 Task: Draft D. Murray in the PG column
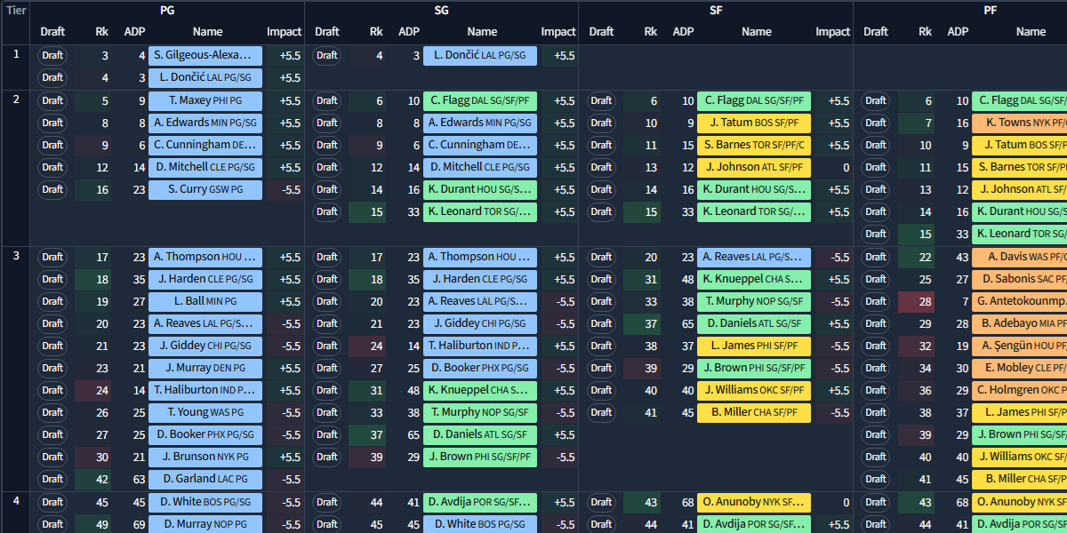click(x=52, y=525)
